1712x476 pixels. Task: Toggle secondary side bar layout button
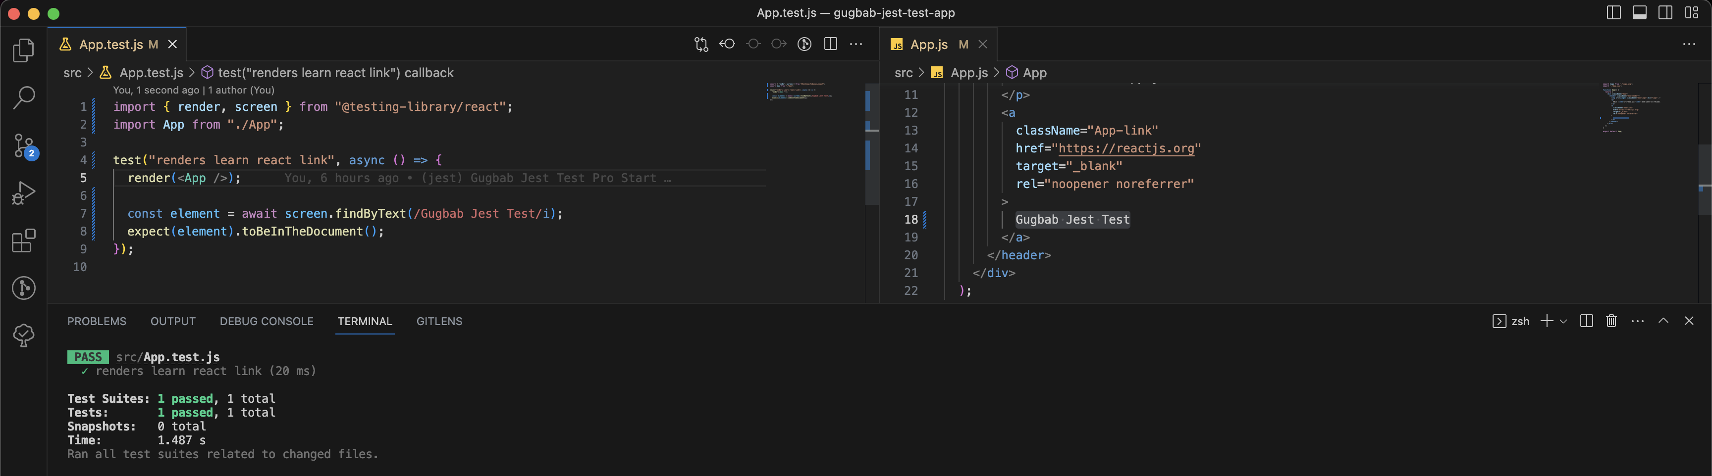coord(1665,12)
